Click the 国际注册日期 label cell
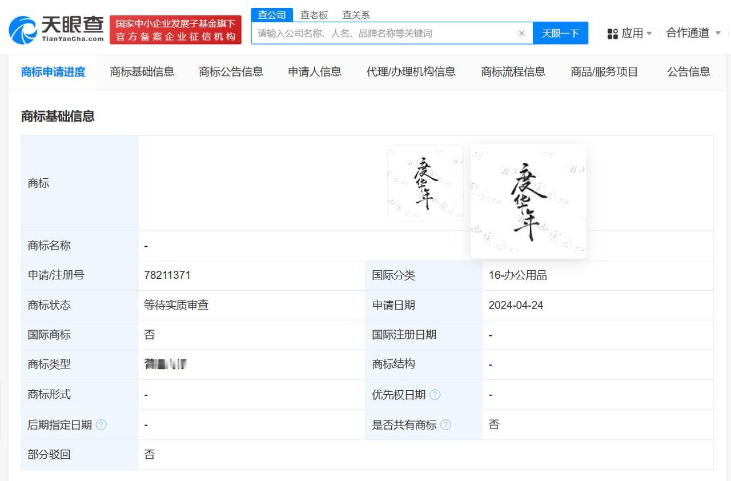 pos(424,335)
